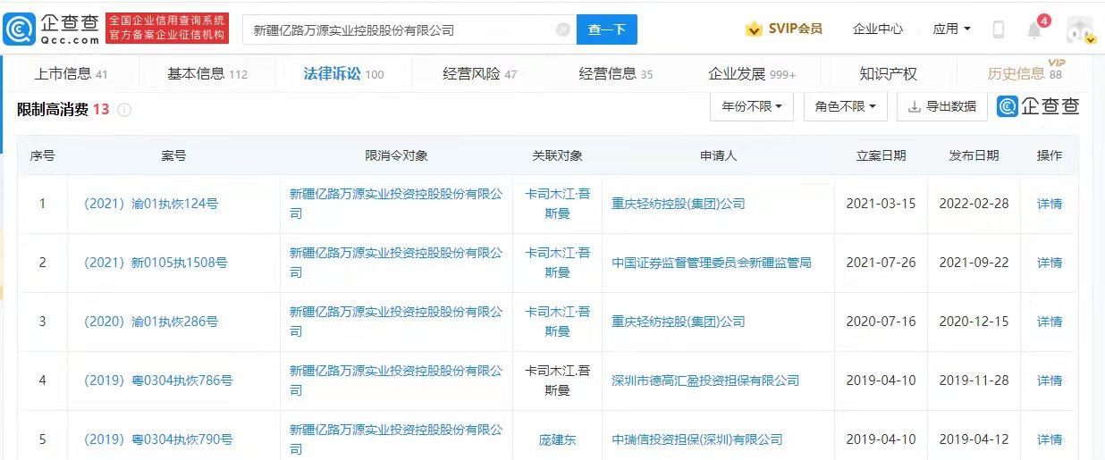Open the 历史信息 VIP tab
This screenshot has height=460, width=1105.
coord(1025,73)
